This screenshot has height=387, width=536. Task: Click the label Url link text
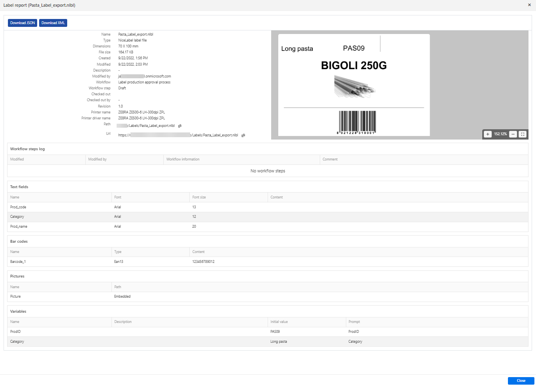coord(178,135)
